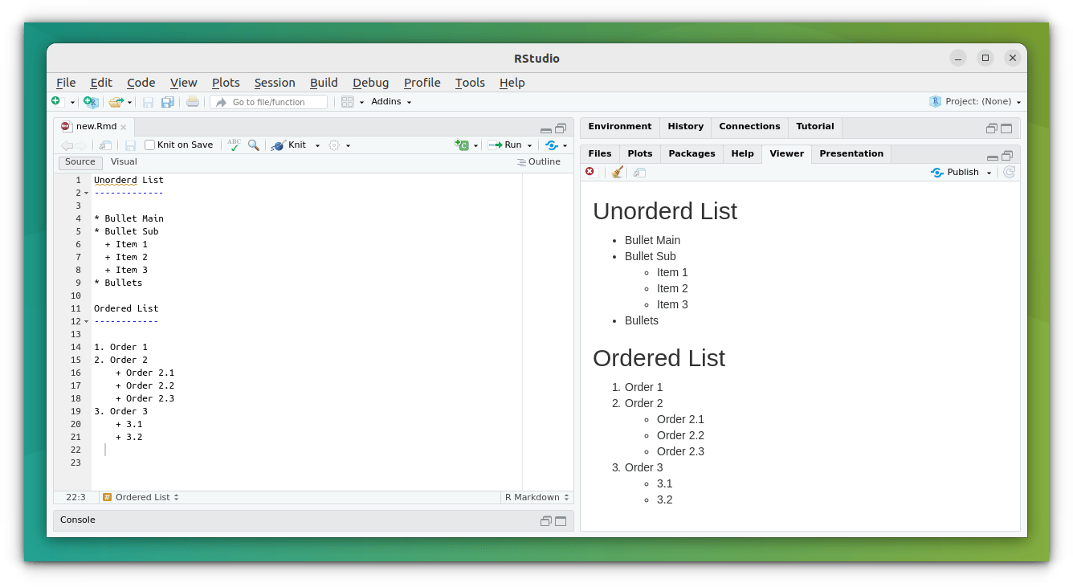Click the workspace panes layout grid icon
The width and height of the screenshot is (1073, 587).
tap(348, 102)
